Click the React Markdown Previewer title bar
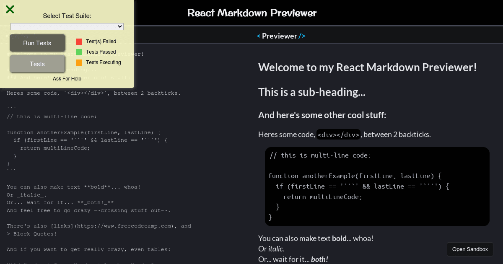 click(251, 13)
